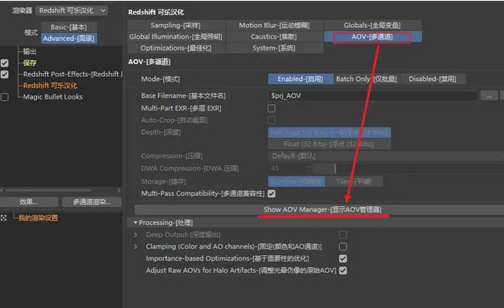
Task: Toggle Auto-Crop checkbox
Action: 272,120
